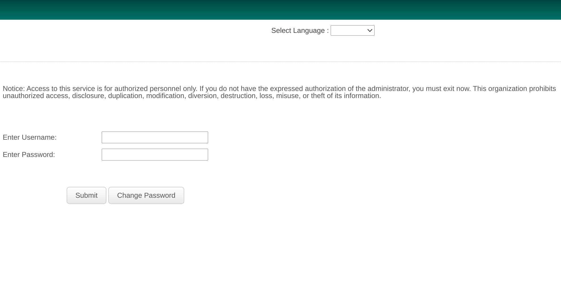The width and height of the screenshot is (561, 304).
Task: Focus the Enter Password text field
Action: tap(155, 154)
